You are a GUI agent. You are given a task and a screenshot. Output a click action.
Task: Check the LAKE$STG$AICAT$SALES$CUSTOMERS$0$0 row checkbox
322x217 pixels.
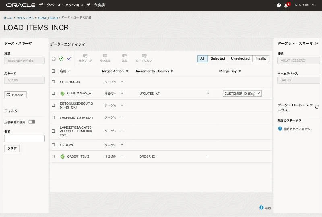coord(54,131)
